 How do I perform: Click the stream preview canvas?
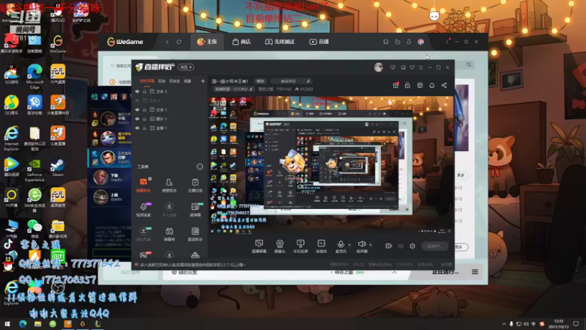(x=332, y=164)
